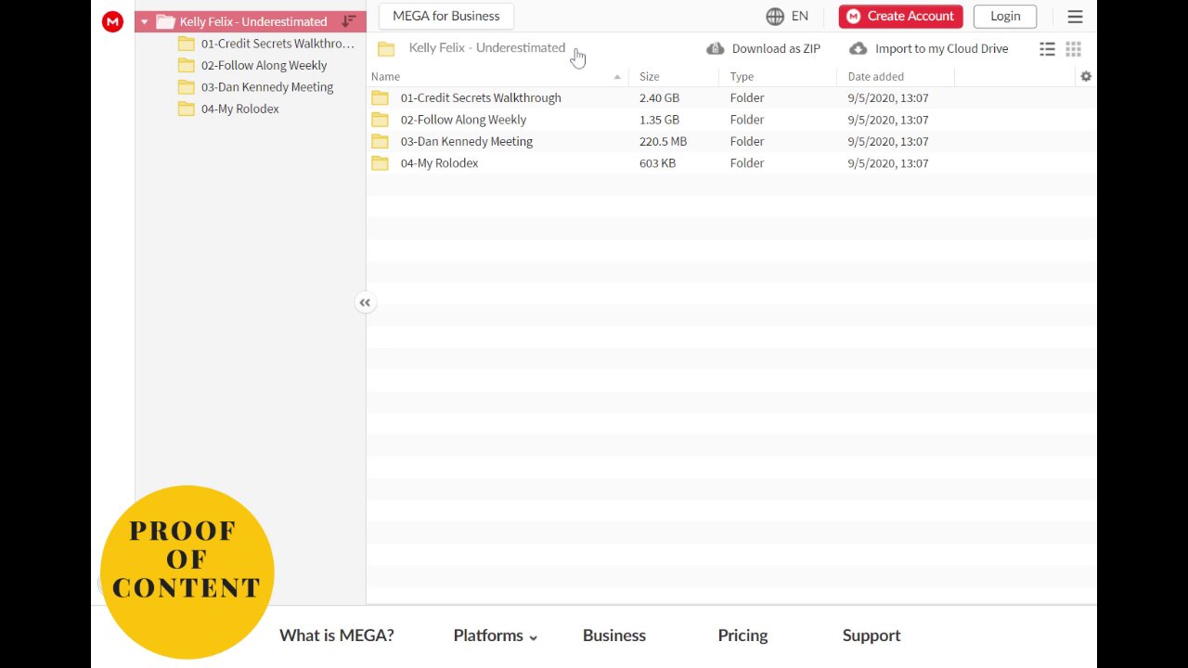
Task: Open the Support menu item
Action: [872, 636]
